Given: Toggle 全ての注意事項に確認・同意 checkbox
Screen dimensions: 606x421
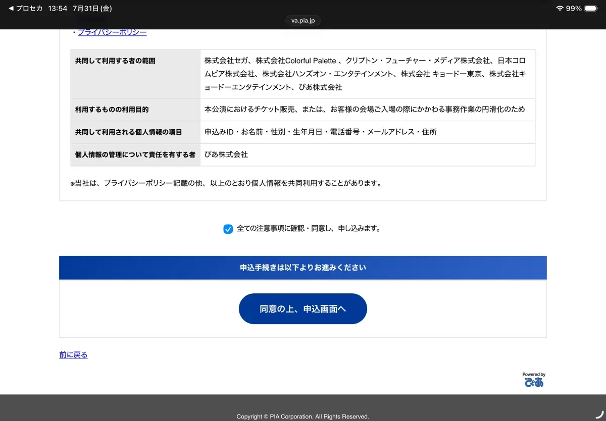Looking at the screenshot, I should tap(228, 229).
